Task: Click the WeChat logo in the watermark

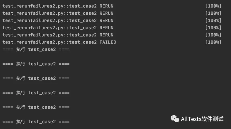Action: point(175,119)
